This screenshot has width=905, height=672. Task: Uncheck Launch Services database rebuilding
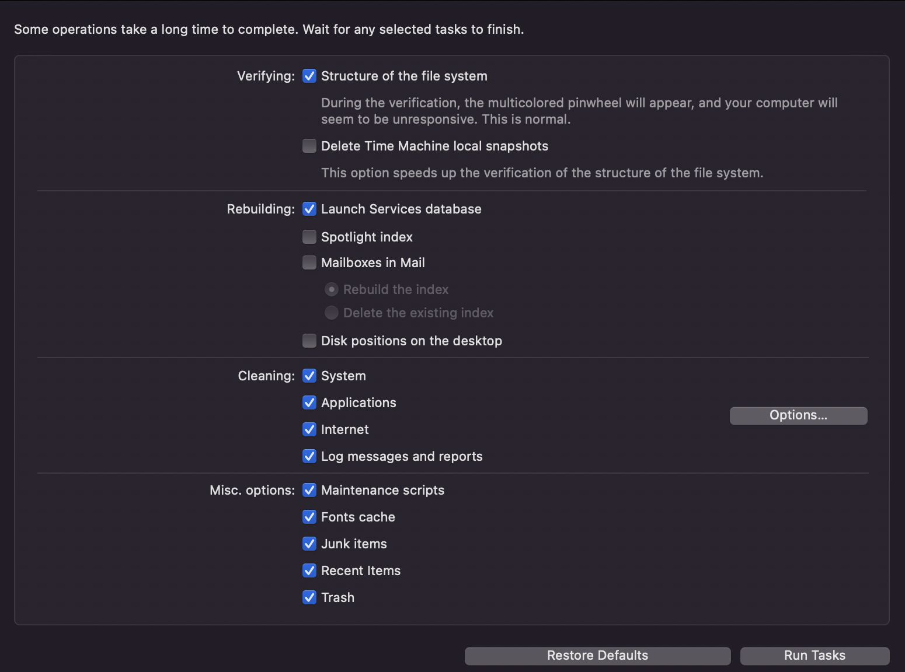[x=309, y=209]
